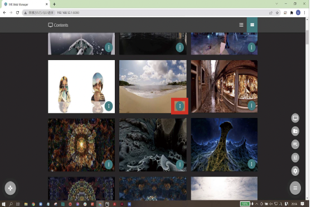Image resolution: width=311 pixels, height=207 pixels.
Task: Open the Windows notification center
Action: (302, 204)
